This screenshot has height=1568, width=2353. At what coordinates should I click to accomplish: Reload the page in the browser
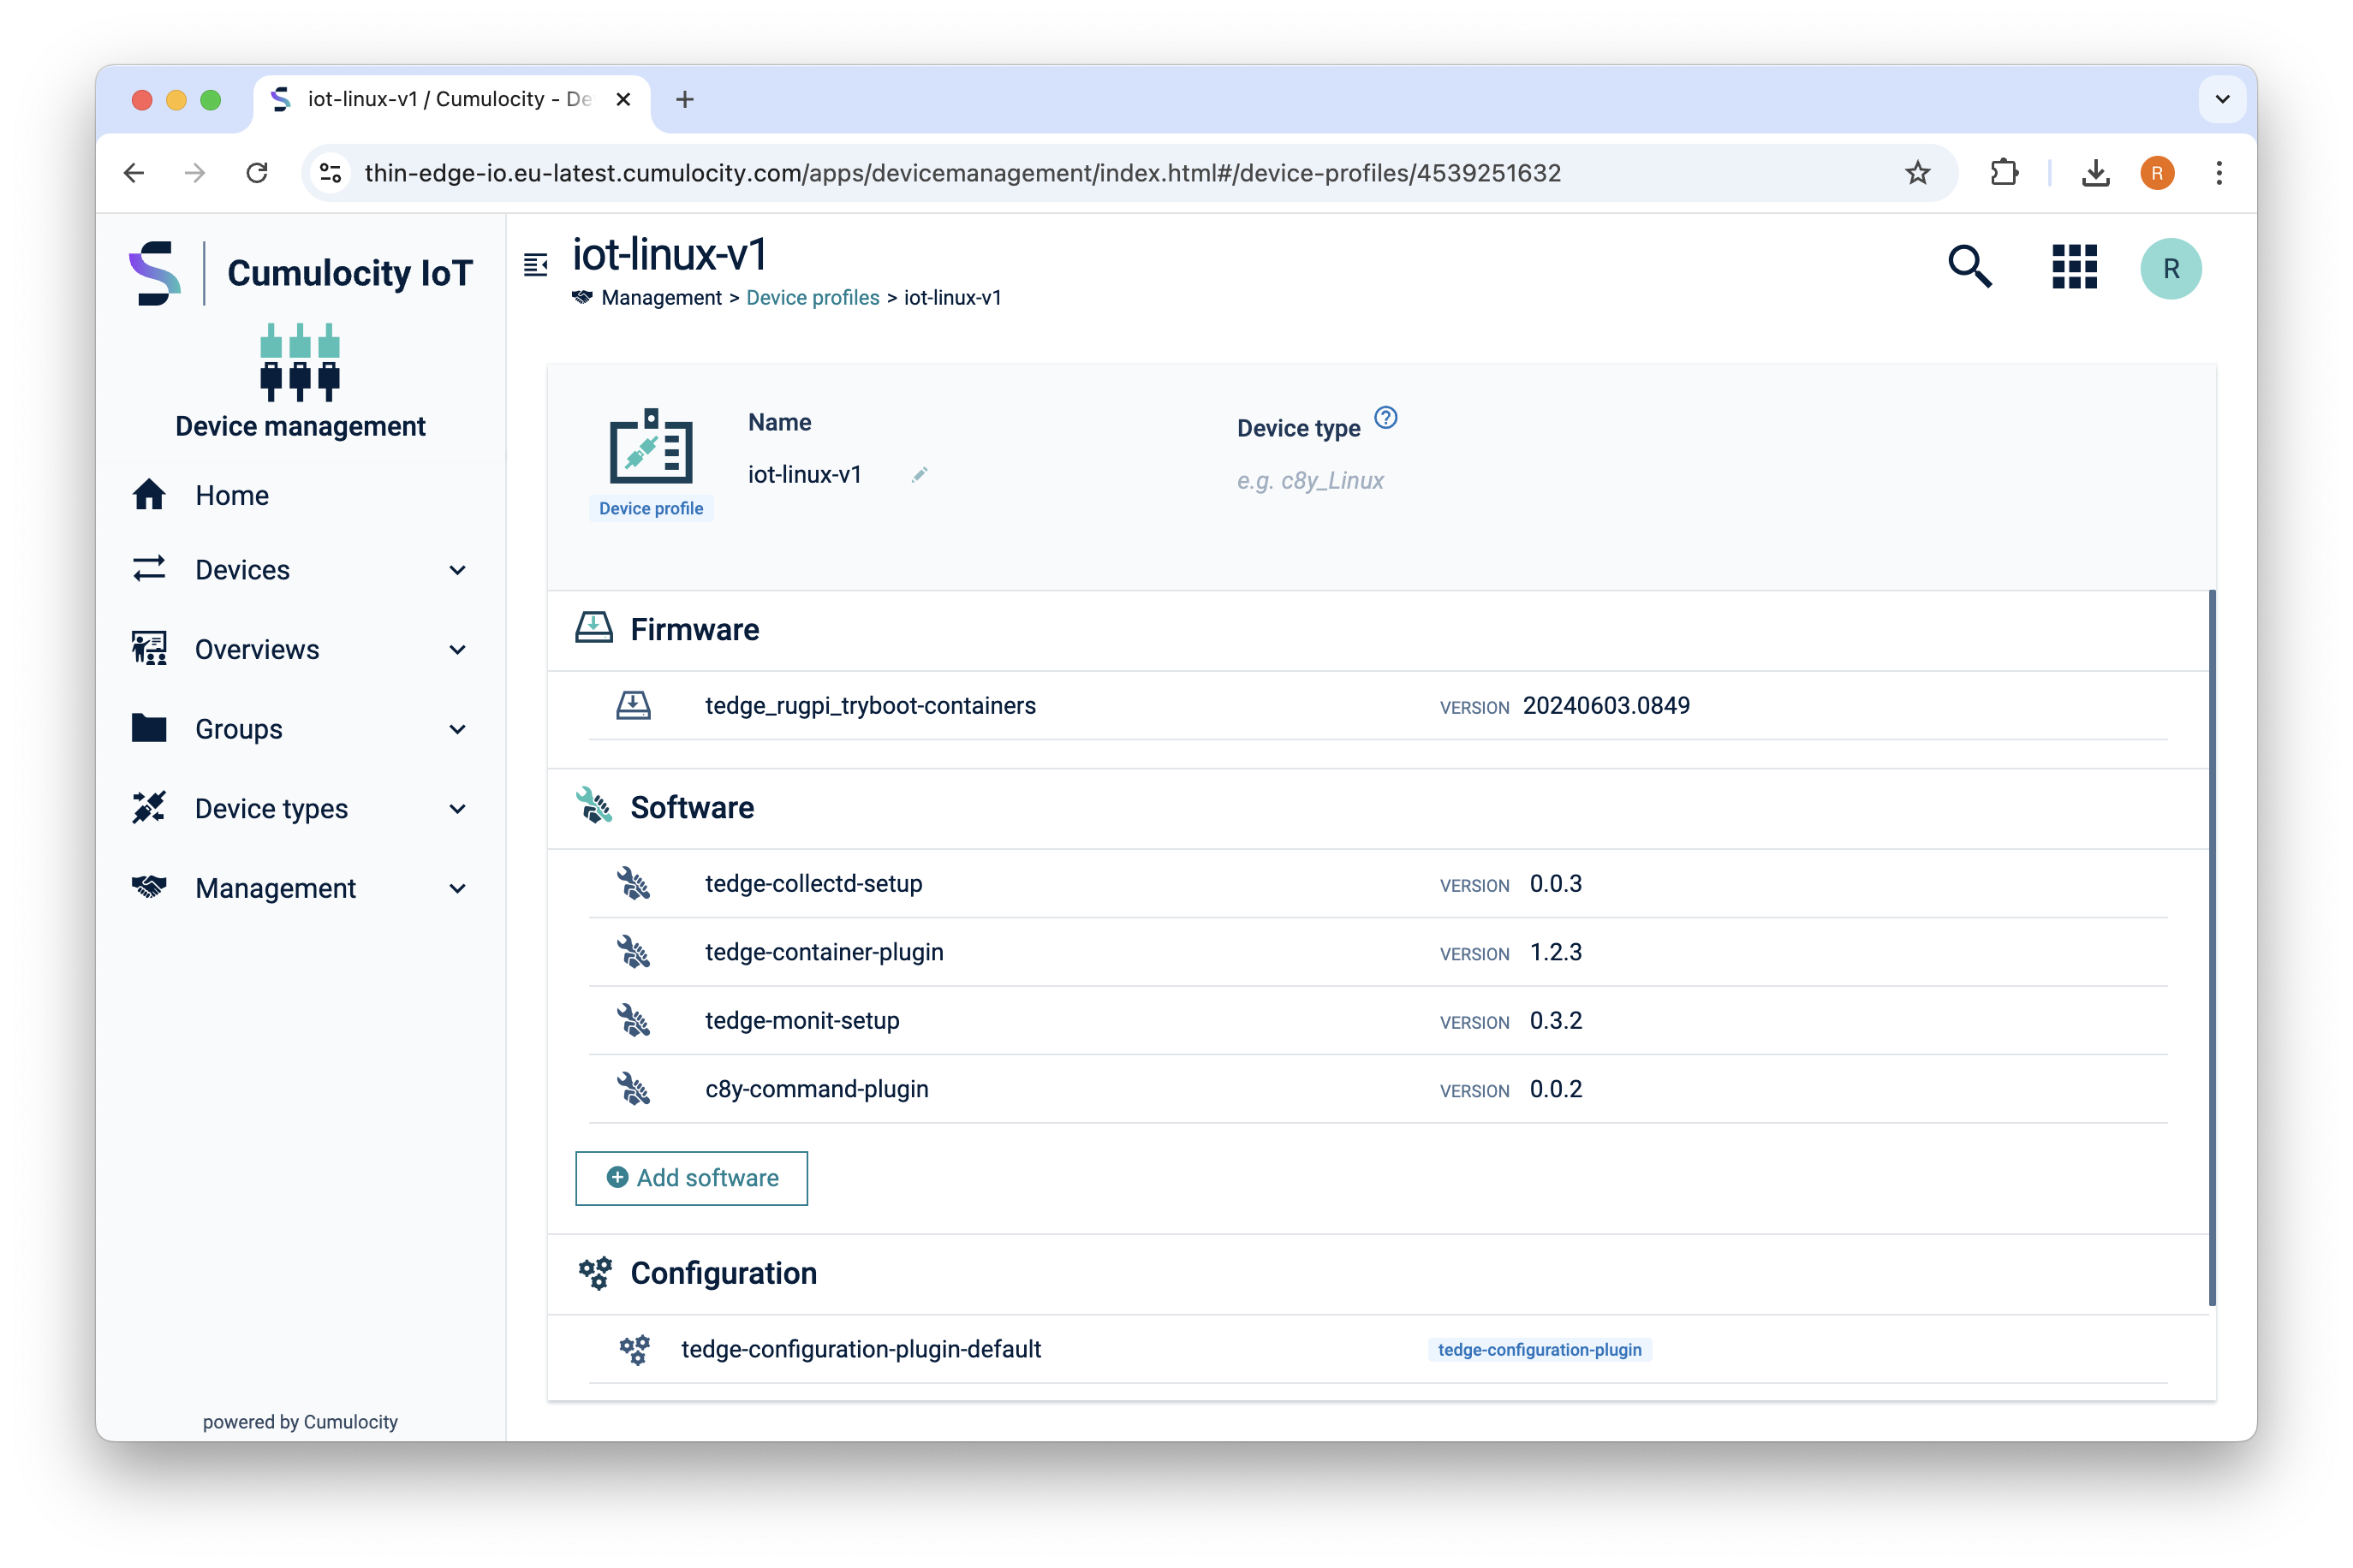pos(257,173)
